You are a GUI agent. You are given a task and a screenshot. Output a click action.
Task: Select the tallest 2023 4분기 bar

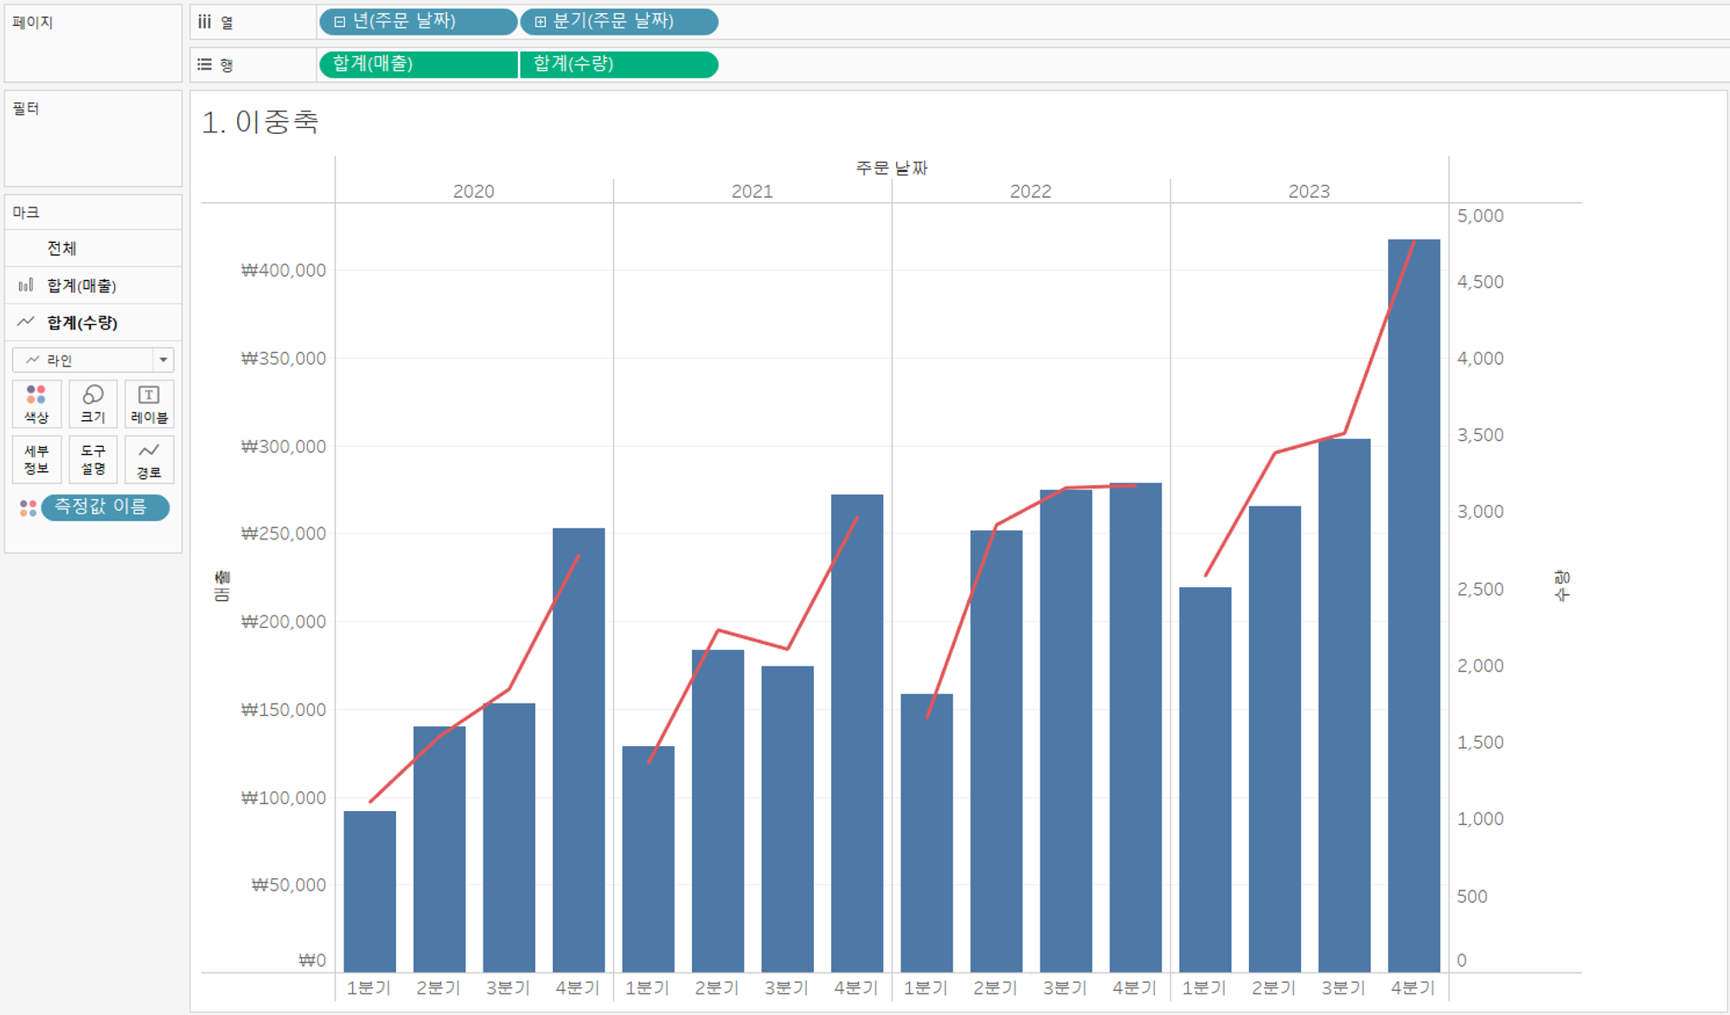point(1414,605)
